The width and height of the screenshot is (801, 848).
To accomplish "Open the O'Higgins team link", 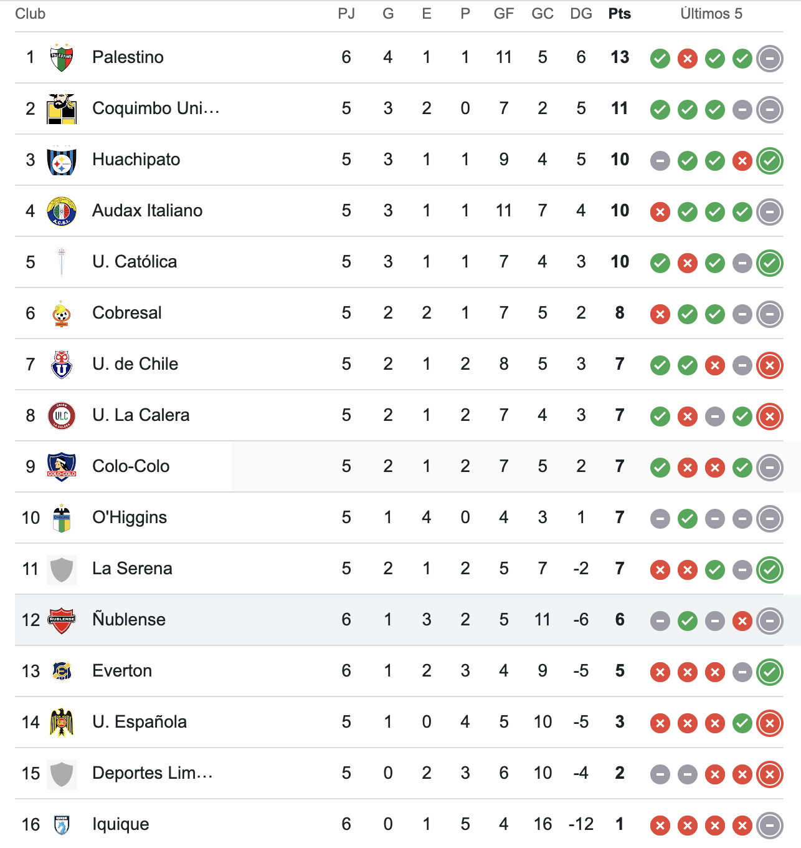I will point(130,518).
